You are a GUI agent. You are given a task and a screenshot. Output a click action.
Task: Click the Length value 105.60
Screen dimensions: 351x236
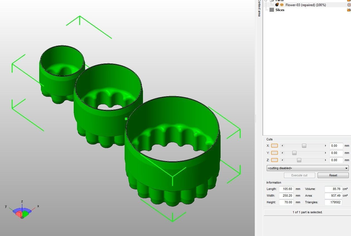click(x=286, y=189)
